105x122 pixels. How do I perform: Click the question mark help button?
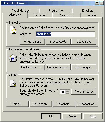click(x=97, y=3)
